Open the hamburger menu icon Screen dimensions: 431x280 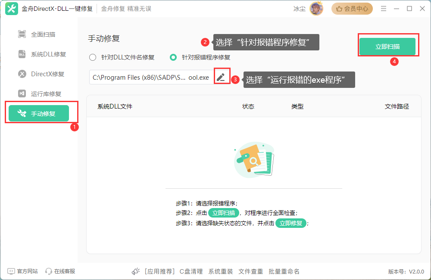point(384,9)
